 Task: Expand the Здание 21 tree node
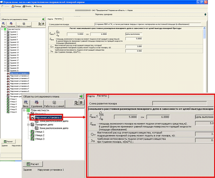tap(5, 71)
